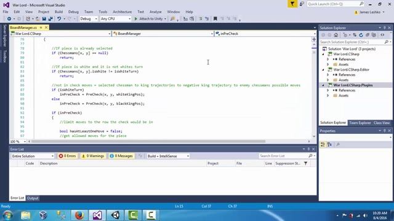Open the Entire Solution scope dropdown
The width and height of the screenshot is (394, 221).
click(x=33, y=156)
